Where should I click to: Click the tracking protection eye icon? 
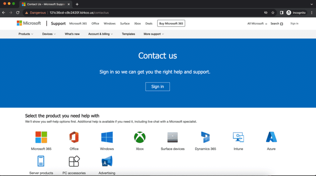(x=266, y=13)
